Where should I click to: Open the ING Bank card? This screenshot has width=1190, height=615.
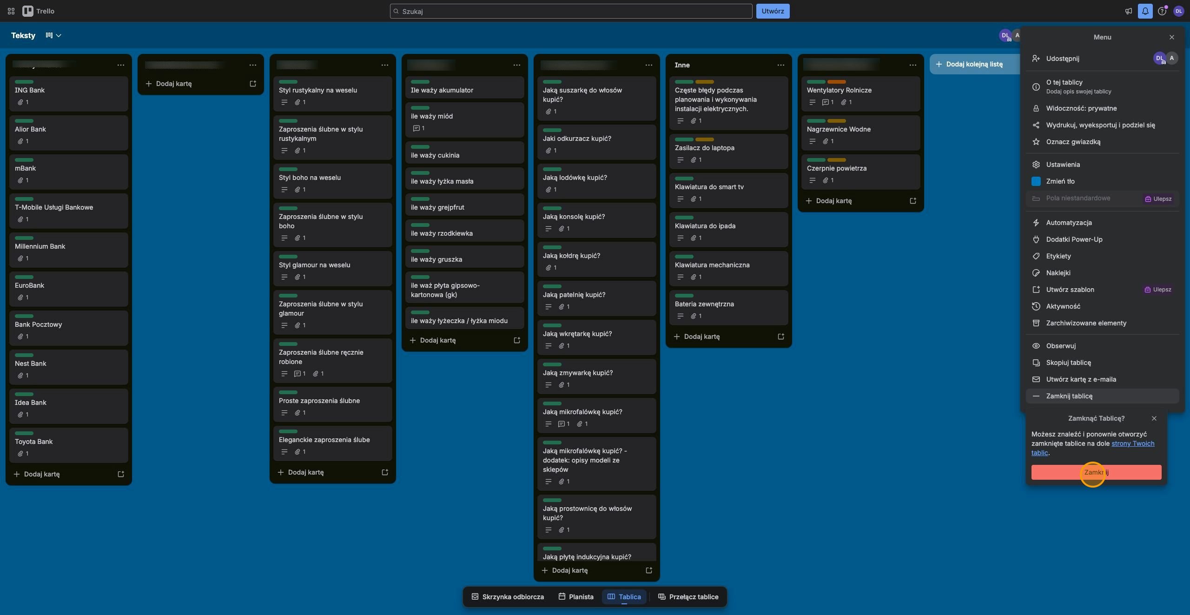coord(69,94)
